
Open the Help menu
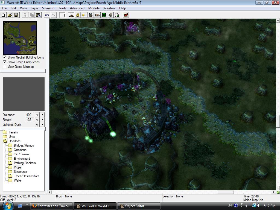point(123,8)
